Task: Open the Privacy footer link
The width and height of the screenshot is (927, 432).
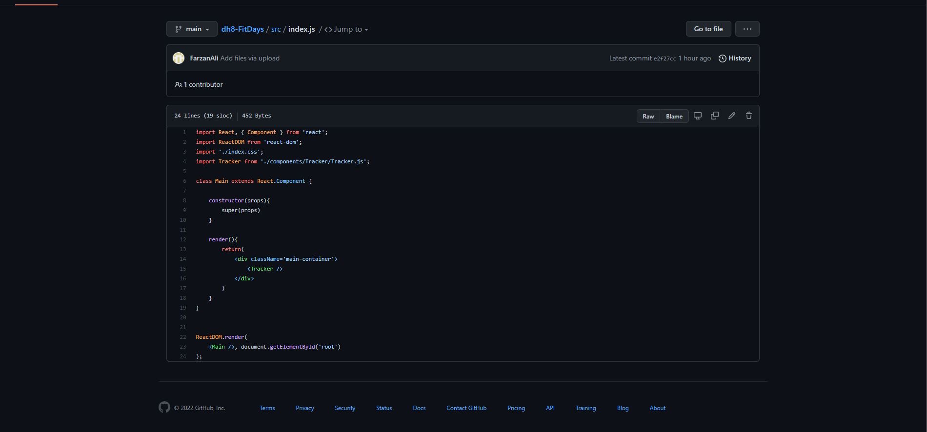Action: click(x=305, y=408)
